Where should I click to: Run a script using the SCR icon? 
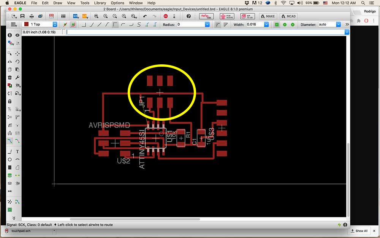(75, 16)
